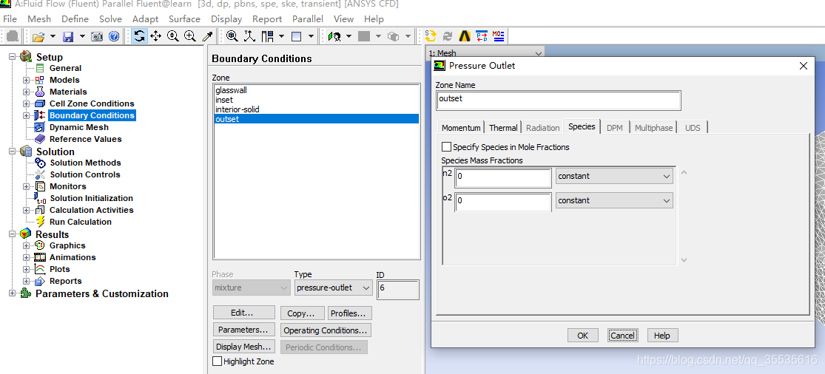The height and width of the screenshot is (374, 825).
Task: Select the rotate view tool
Action: point(139,36)
